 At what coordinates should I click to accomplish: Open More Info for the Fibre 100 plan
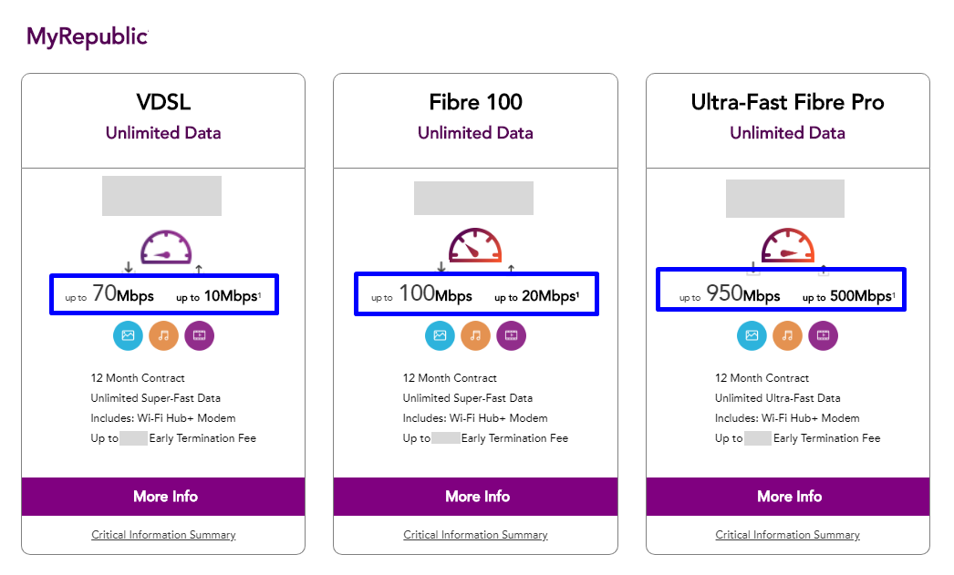click(x=477, y=497)
